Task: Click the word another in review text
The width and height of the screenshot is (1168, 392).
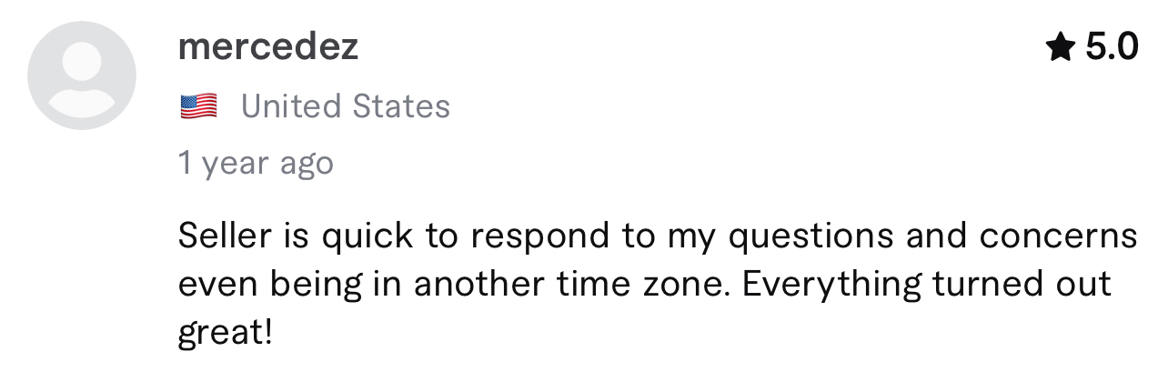Action: tap(478, 284)
